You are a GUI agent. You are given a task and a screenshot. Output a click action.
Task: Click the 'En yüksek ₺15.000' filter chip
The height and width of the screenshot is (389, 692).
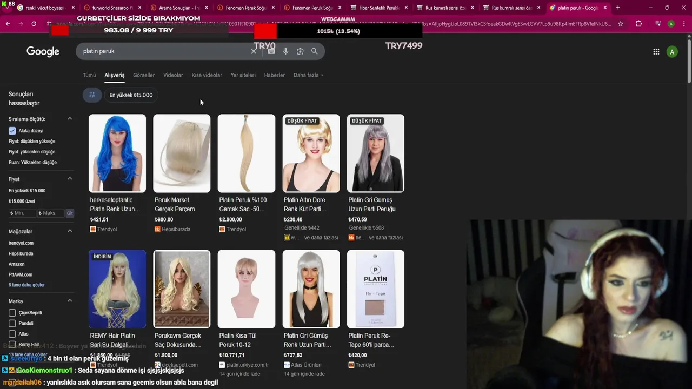[131, 95]
